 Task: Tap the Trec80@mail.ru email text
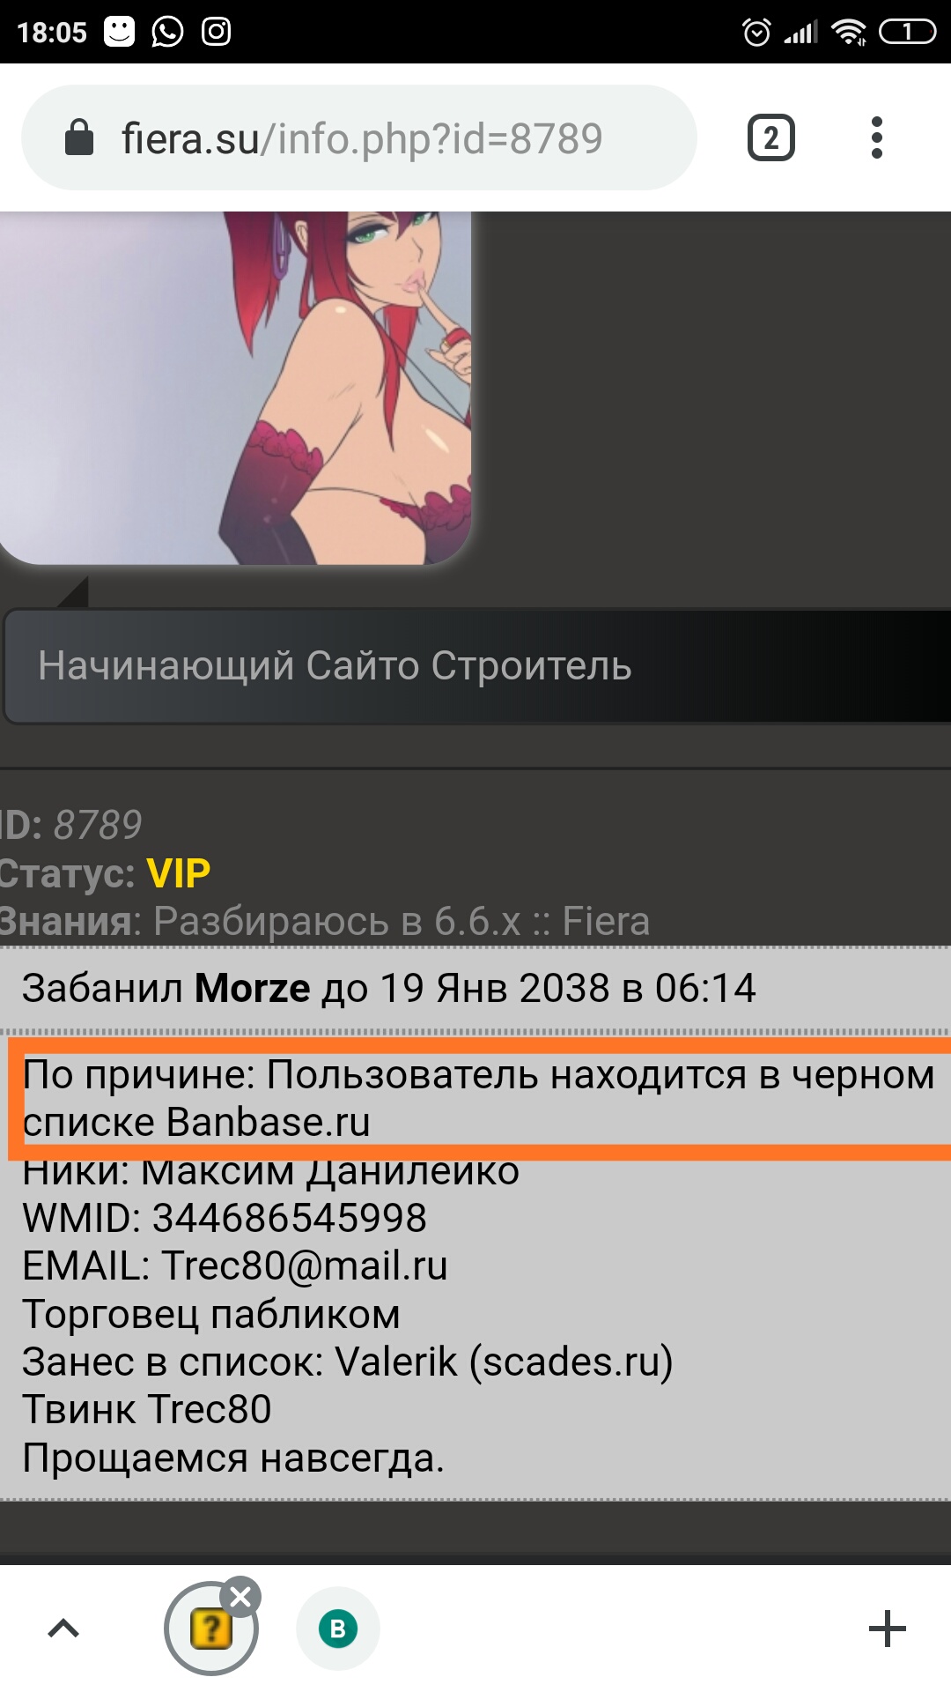pos(305,1265)
